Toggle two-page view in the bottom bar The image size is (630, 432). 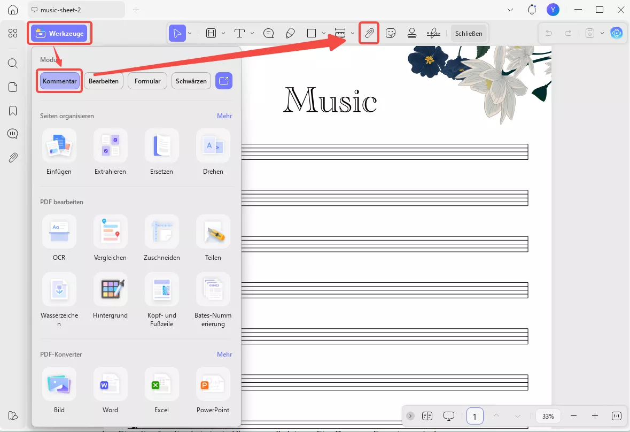point(427,415)
